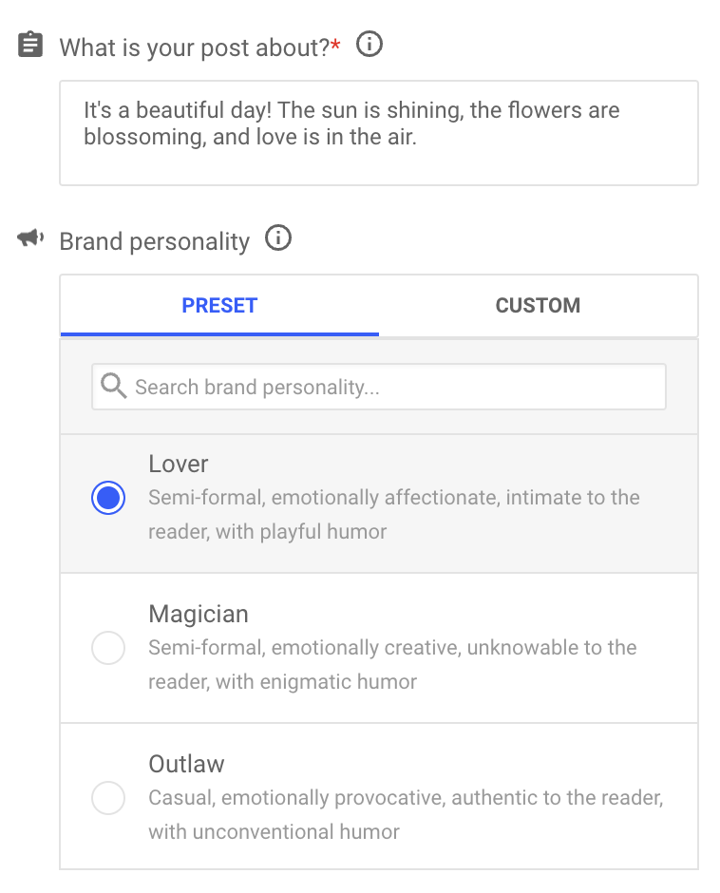Click Lover's 'playful humor' description text
Viewport: 720px width, 893px height.
point(323,532)
